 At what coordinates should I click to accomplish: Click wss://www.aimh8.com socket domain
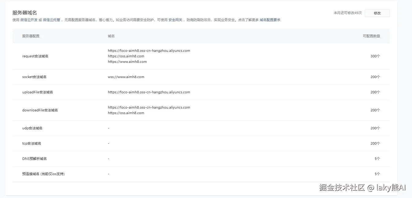[x=126, y=77]
